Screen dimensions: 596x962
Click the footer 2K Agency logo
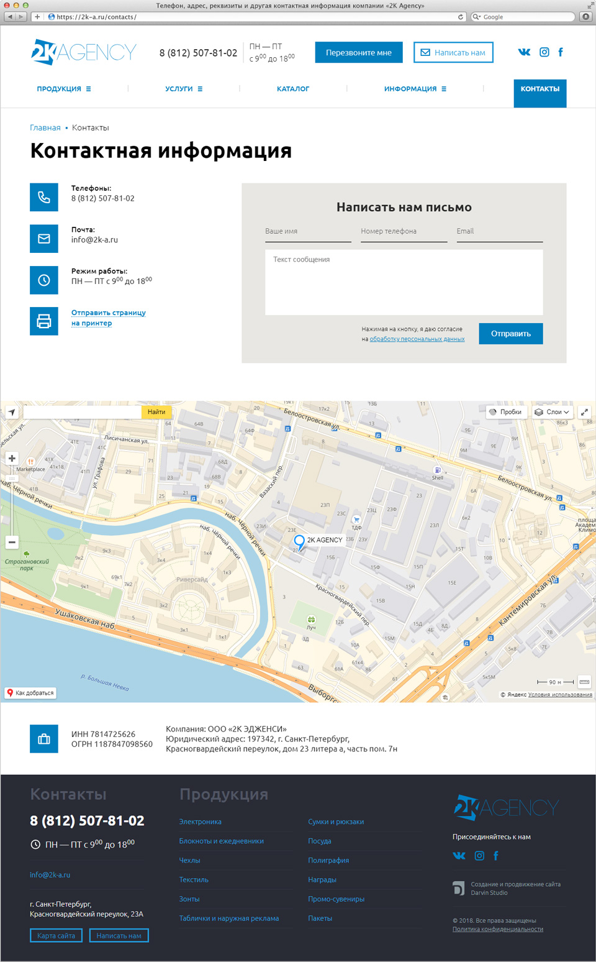506,807
